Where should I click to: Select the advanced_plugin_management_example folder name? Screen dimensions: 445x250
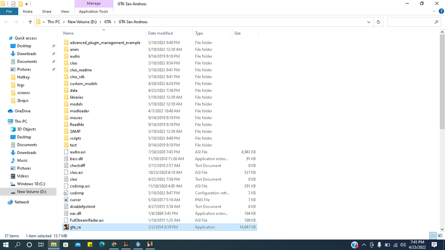coord(105,43)
